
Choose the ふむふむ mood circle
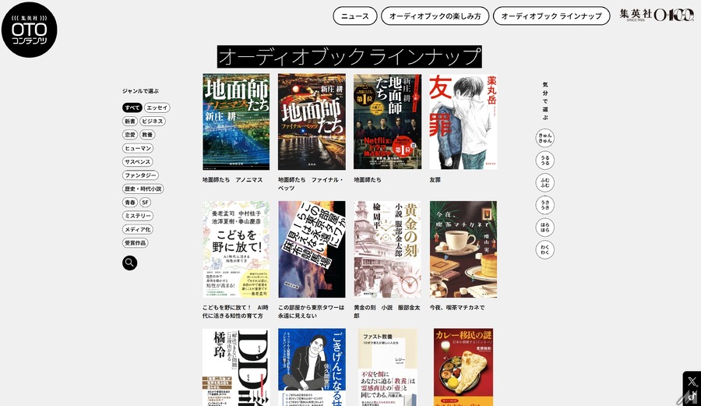545,183
